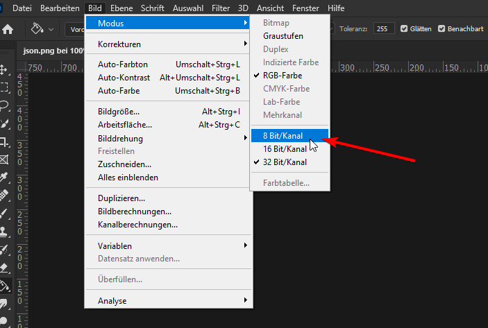Select the Move tool in toolbar
Screen dimensions: 488x328
(x=4, y=69)
